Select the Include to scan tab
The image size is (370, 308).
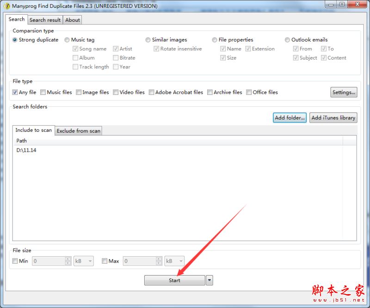click(x=33, y=130)
